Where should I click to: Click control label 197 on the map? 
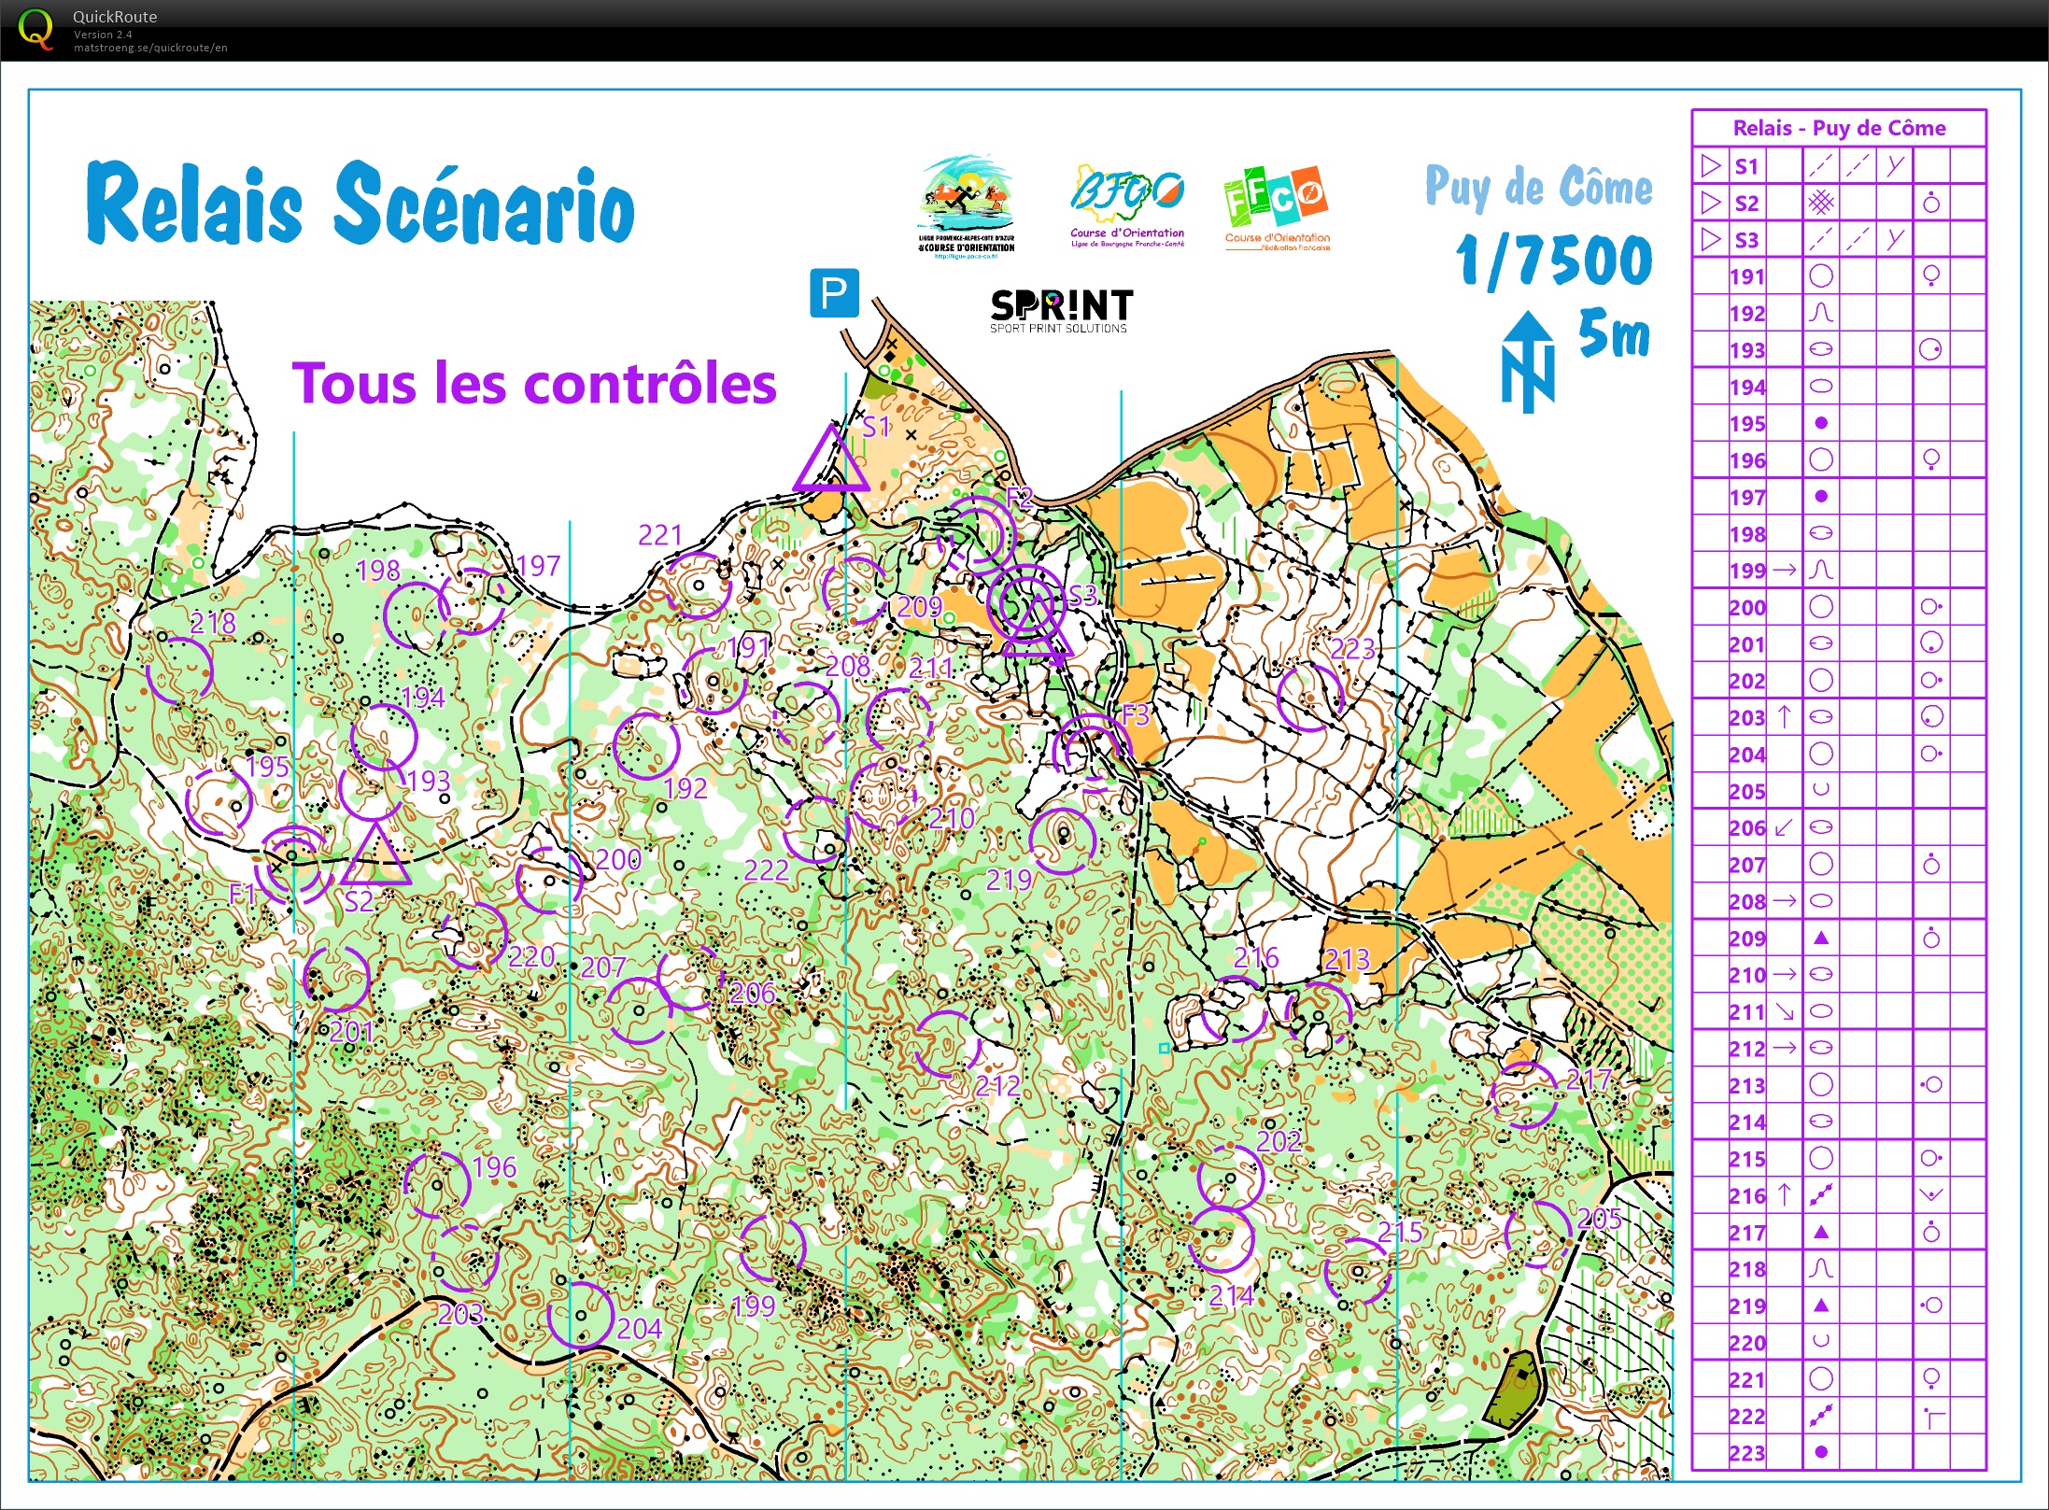tap(538, 566)
